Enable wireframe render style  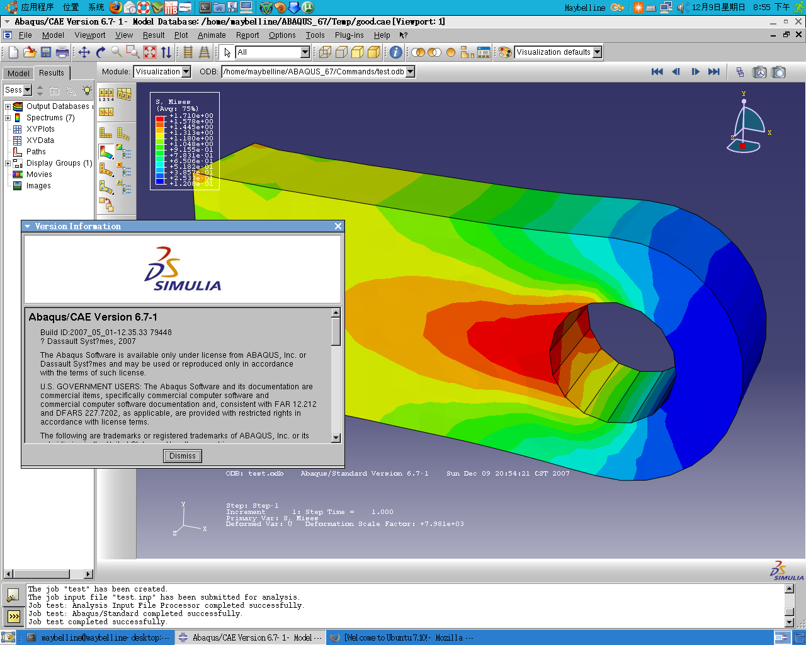coord(325,52)
